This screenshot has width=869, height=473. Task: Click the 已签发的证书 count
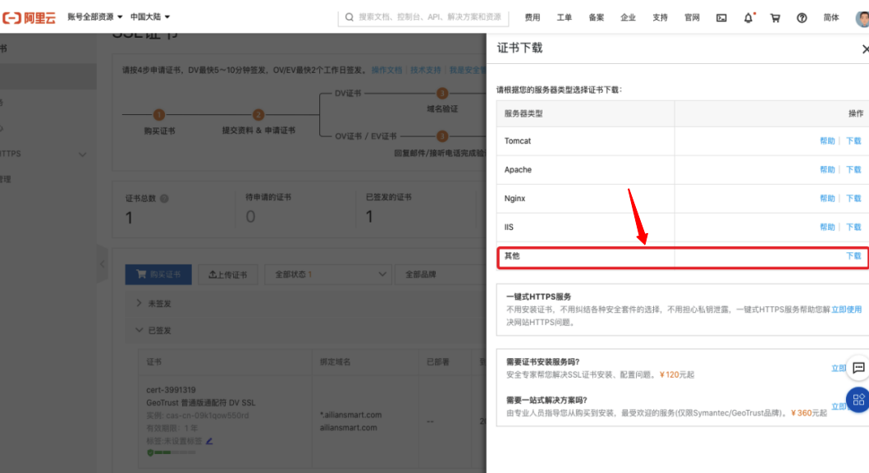[x=369, y=217]
